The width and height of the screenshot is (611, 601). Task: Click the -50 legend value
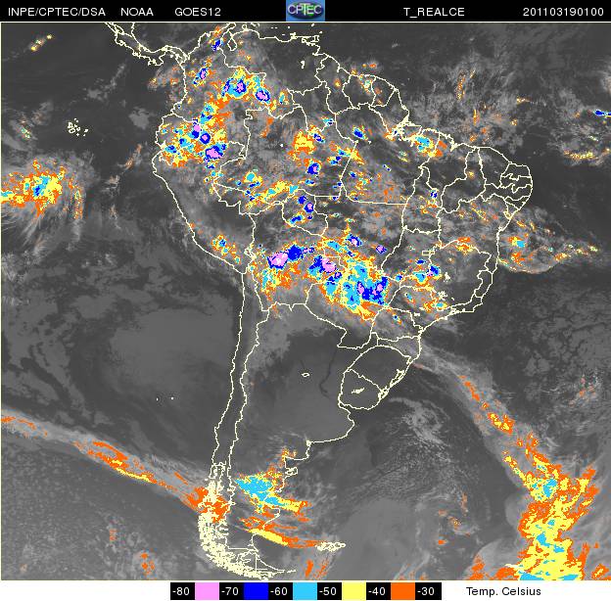329,591
